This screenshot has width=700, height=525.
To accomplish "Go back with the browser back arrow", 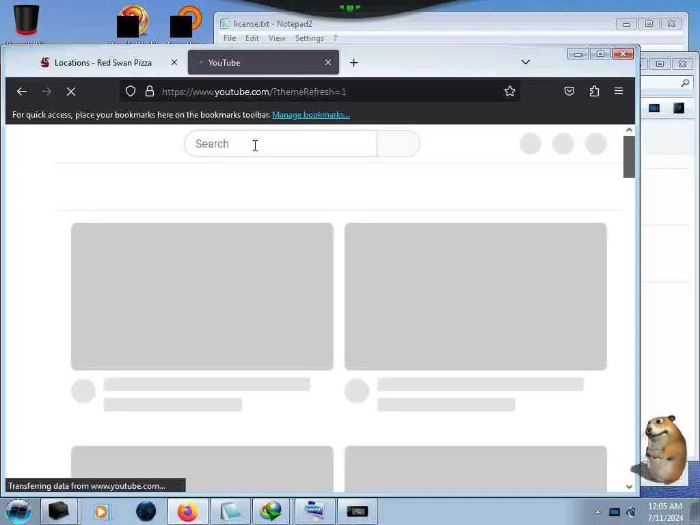I will pos(21,92).
